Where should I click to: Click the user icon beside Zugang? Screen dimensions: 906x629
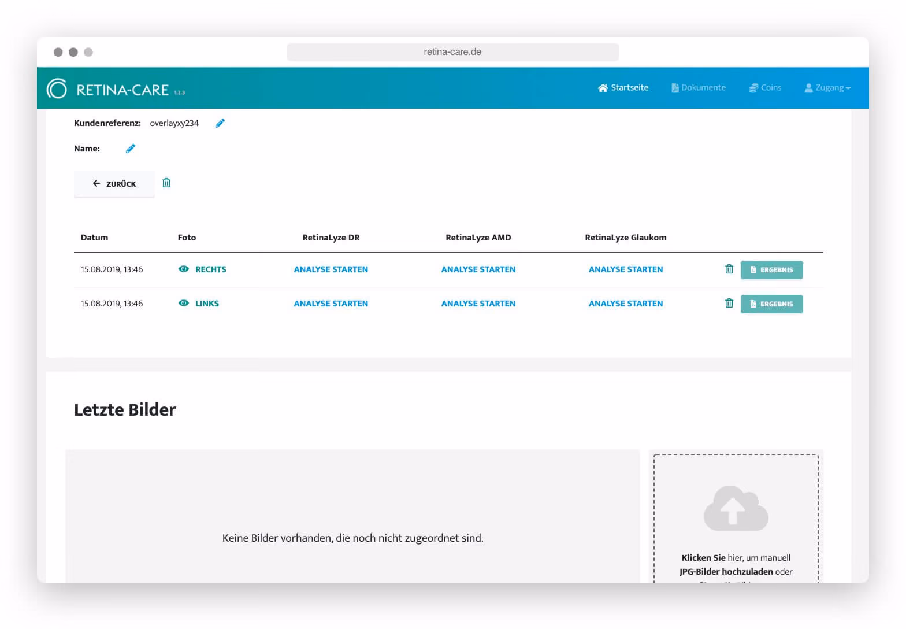point(809,88)
